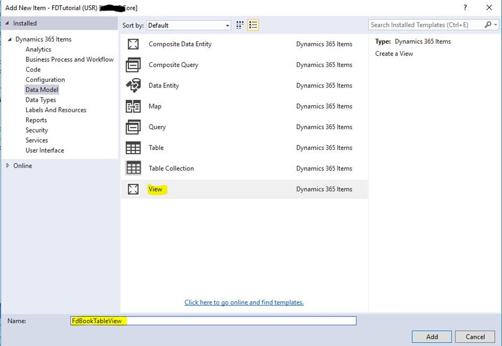Viewport: 502px width, 346px height.
Task: Select the Data Entity item name
Action: point(164,85)
